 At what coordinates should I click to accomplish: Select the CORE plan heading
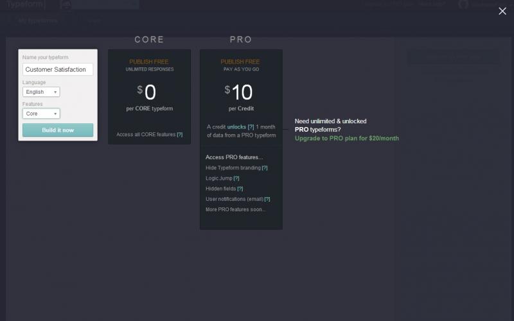(149, 40)
